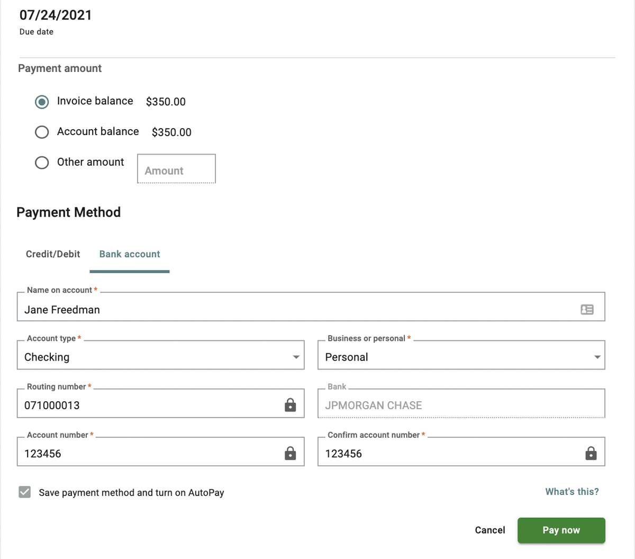635x559 pixels.
Task: Click the Name on account field
Action: (212, 309)
